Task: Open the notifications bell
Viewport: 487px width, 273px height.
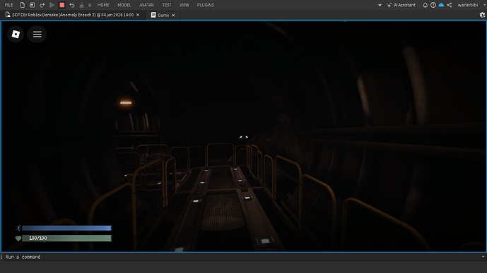Action: point(425,5)
